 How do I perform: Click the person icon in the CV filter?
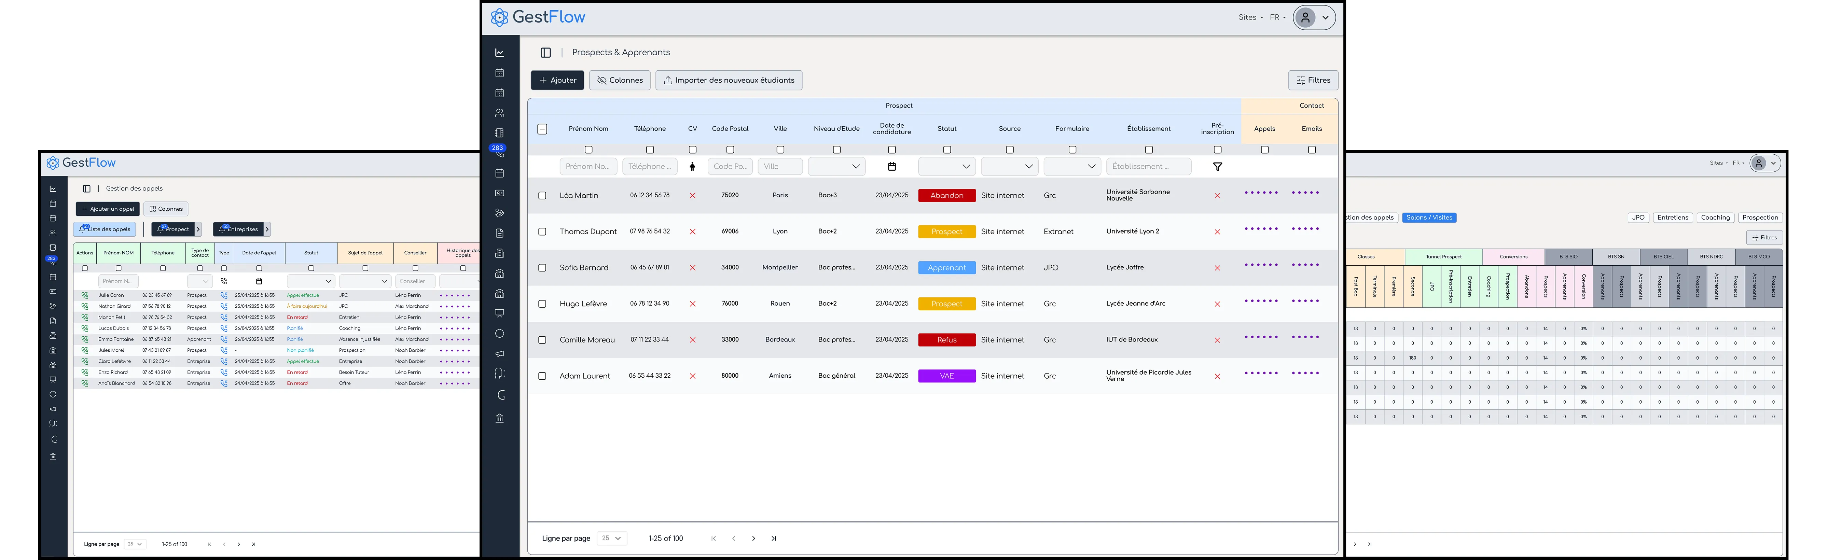[x=693, y=167]
